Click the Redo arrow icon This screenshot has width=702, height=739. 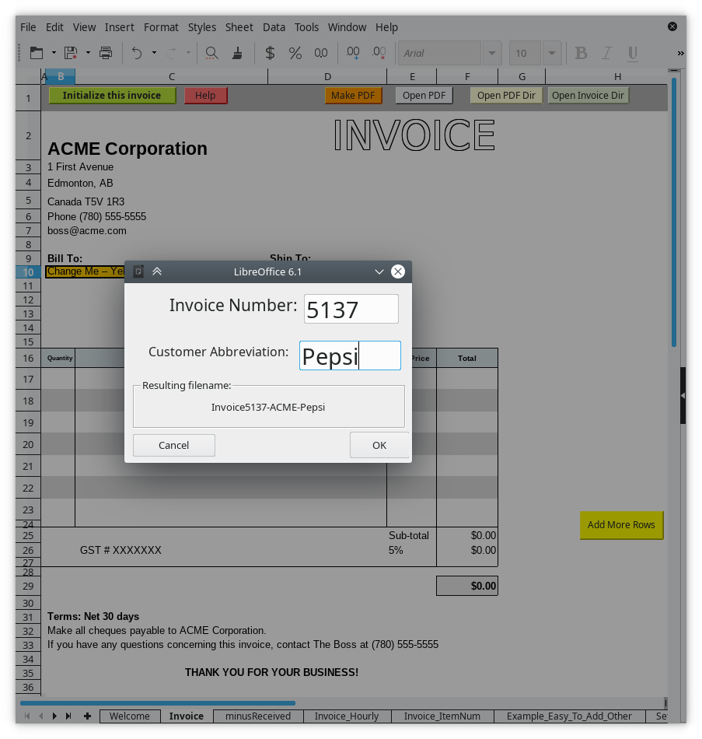[x=172, y=53]
